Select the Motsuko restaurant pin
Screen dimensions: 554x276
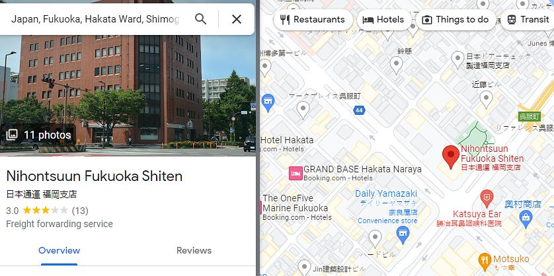(485, 262)
